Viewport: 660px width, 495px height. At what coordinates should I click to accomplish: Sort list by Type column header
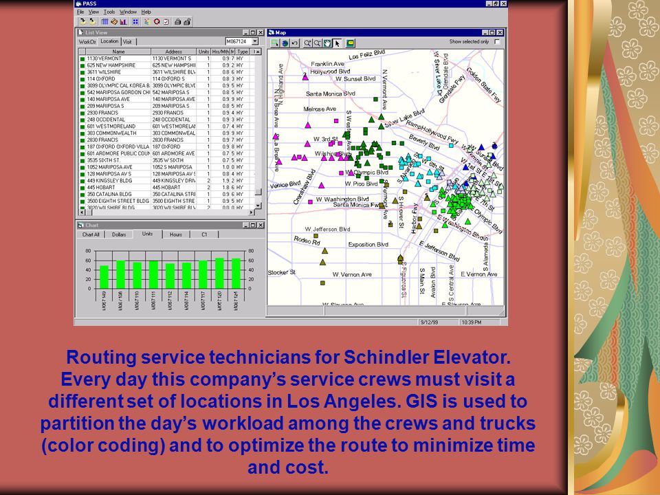coord(243,52)
